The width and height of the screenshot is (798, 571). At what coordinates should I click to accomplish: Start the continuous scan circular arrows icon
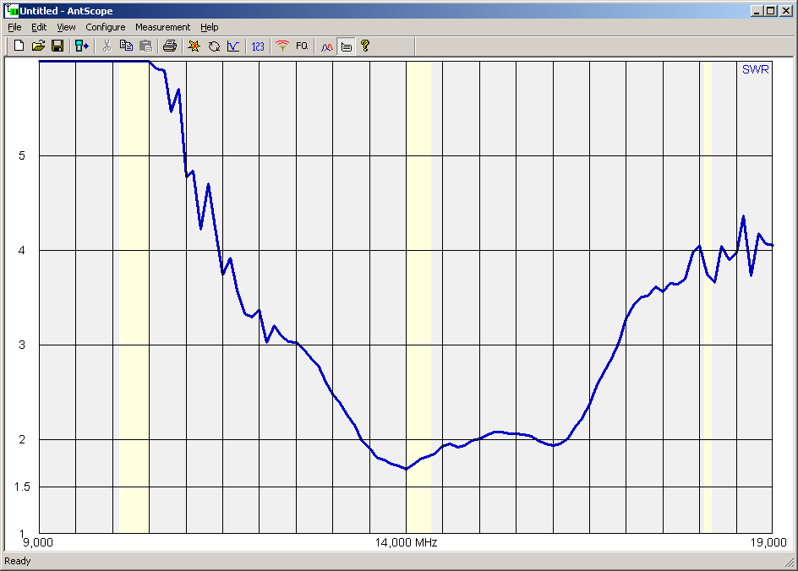click(x=214, y=46)
